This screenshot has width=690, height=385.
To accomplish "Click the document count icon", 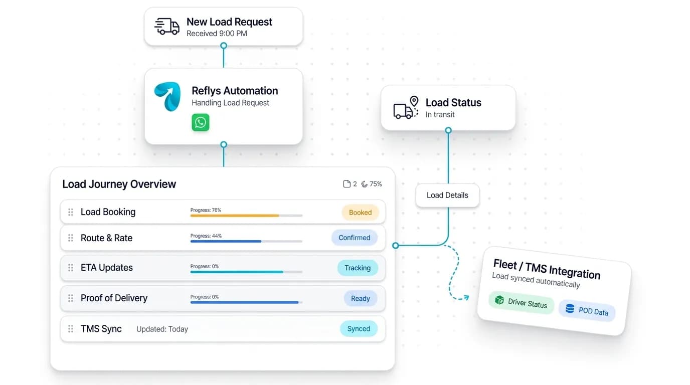I will pos(347,184).
